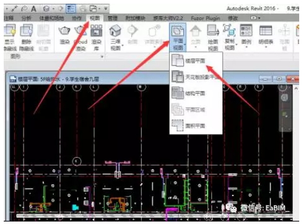Screen dimensions: 306x224
Task: Click the greyed Cut Profile tool
Action: click(x=43, y=37)
